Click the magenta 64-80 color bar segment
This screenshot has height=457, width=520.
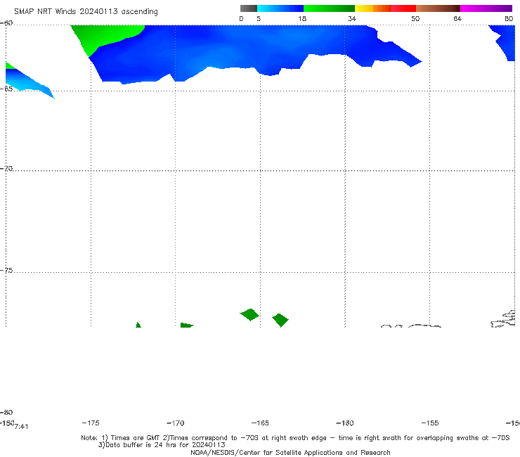point(486,8)
